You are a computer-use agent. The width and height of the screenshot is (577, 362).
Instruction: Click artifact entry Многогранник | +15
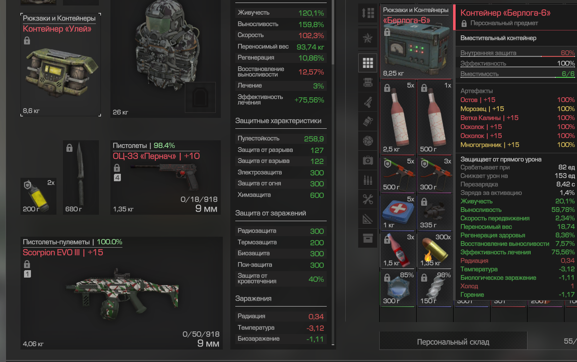pyautogui.click(x=518, y=145)
